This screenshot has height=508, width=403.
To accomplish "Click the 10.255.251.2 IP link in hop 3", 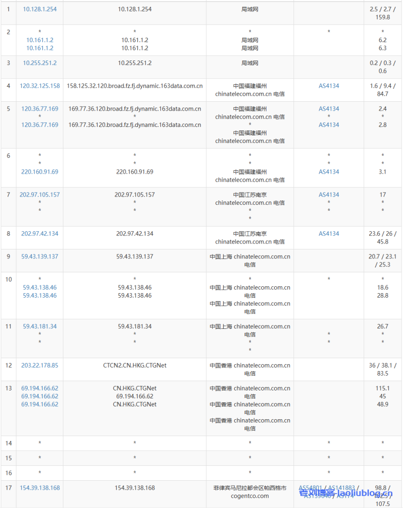I will pyautogui.click(x=40, y=63).
